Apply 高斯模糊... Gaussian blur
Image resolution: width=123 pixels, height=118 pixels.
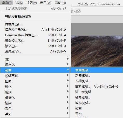97,87
